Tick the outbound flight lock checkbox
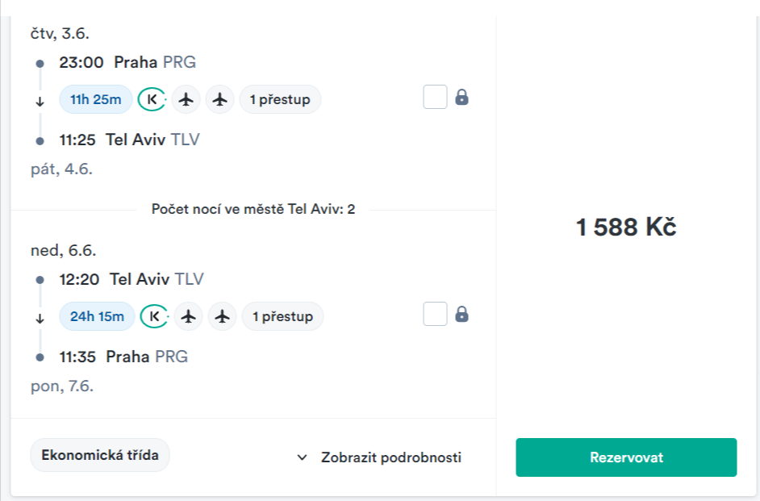The width and height of the screenshot is (760, 501). point(435,98)
